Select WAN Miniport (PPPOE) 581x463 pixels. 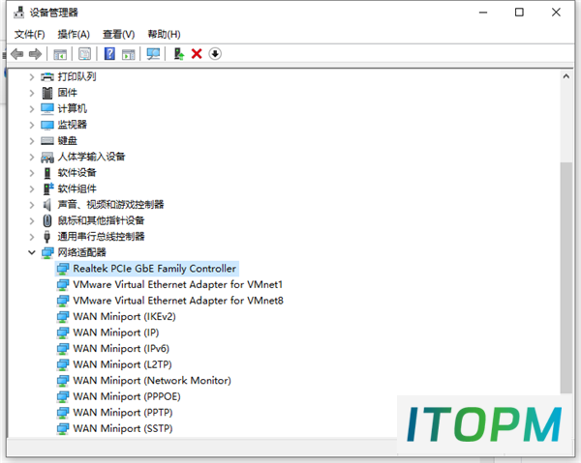127,397
